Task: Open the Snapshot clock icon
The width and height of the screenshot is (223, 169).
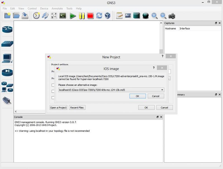Action: 37,16
